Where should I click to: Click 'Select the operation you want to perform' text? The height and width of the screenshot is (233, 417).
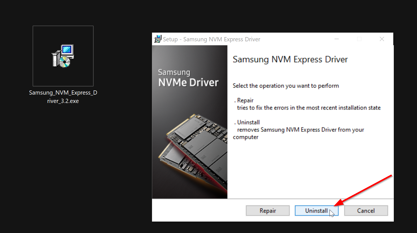pos(286,86)
